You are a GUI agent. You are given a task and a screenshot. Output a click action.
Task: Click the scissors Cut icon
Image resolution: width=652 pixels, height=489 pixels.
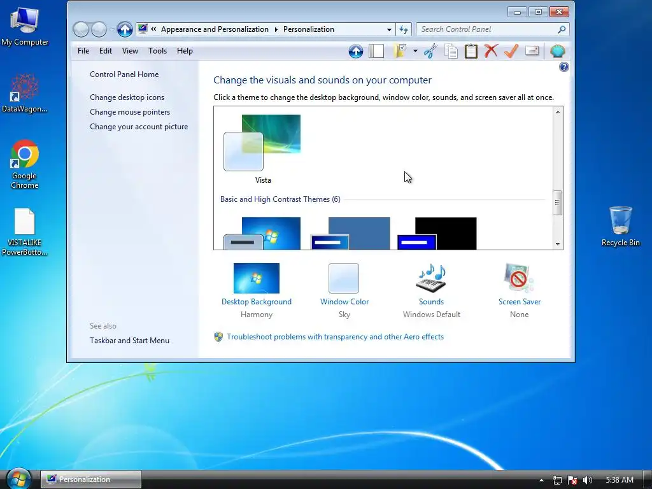431,51
